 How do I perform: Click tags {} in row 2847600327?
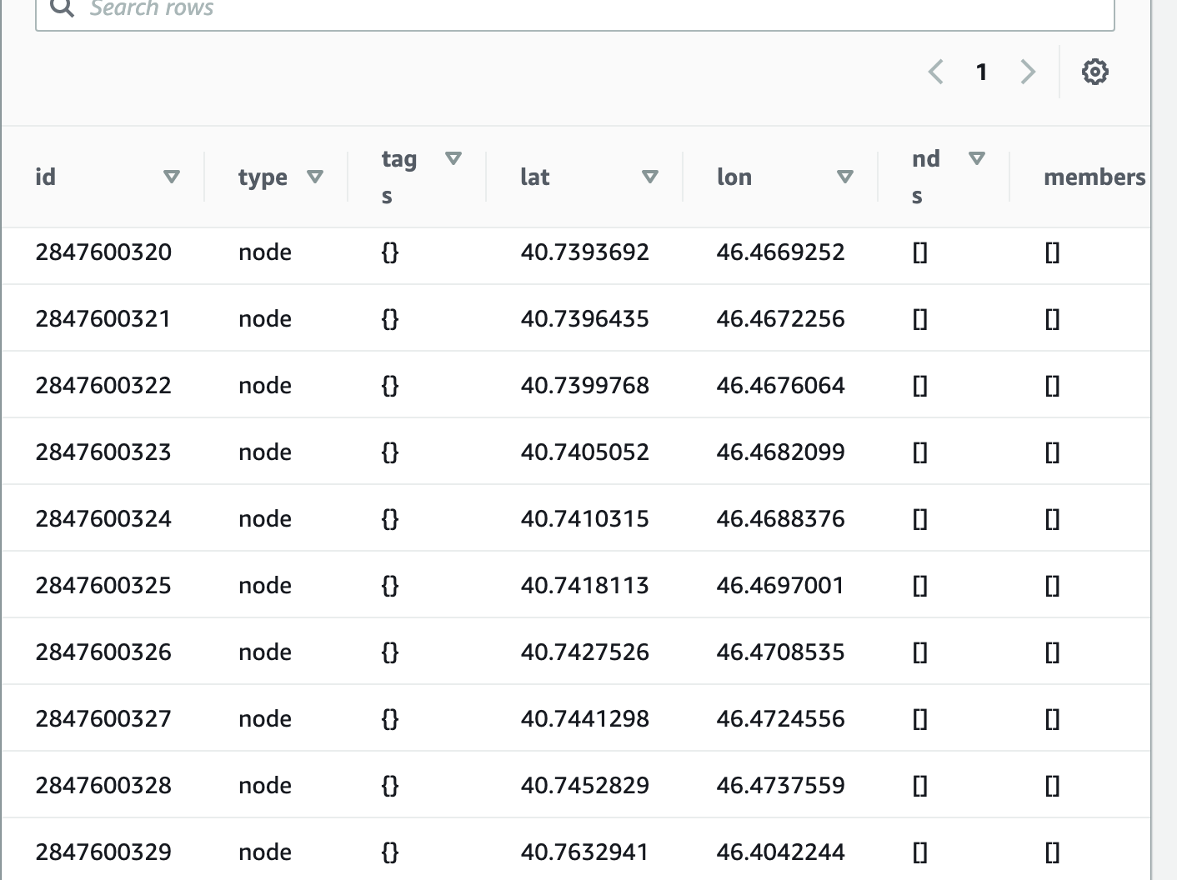click(x=389, y=718)
